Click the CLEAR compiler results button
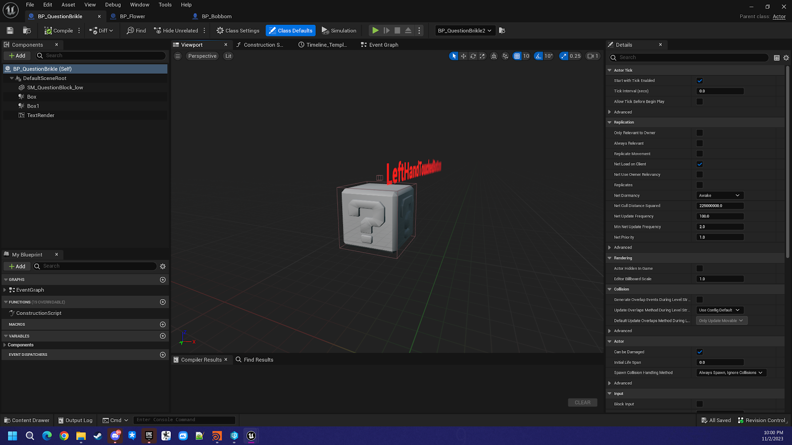Viewport: 792px width, 445px height. (x=583, y=402)
